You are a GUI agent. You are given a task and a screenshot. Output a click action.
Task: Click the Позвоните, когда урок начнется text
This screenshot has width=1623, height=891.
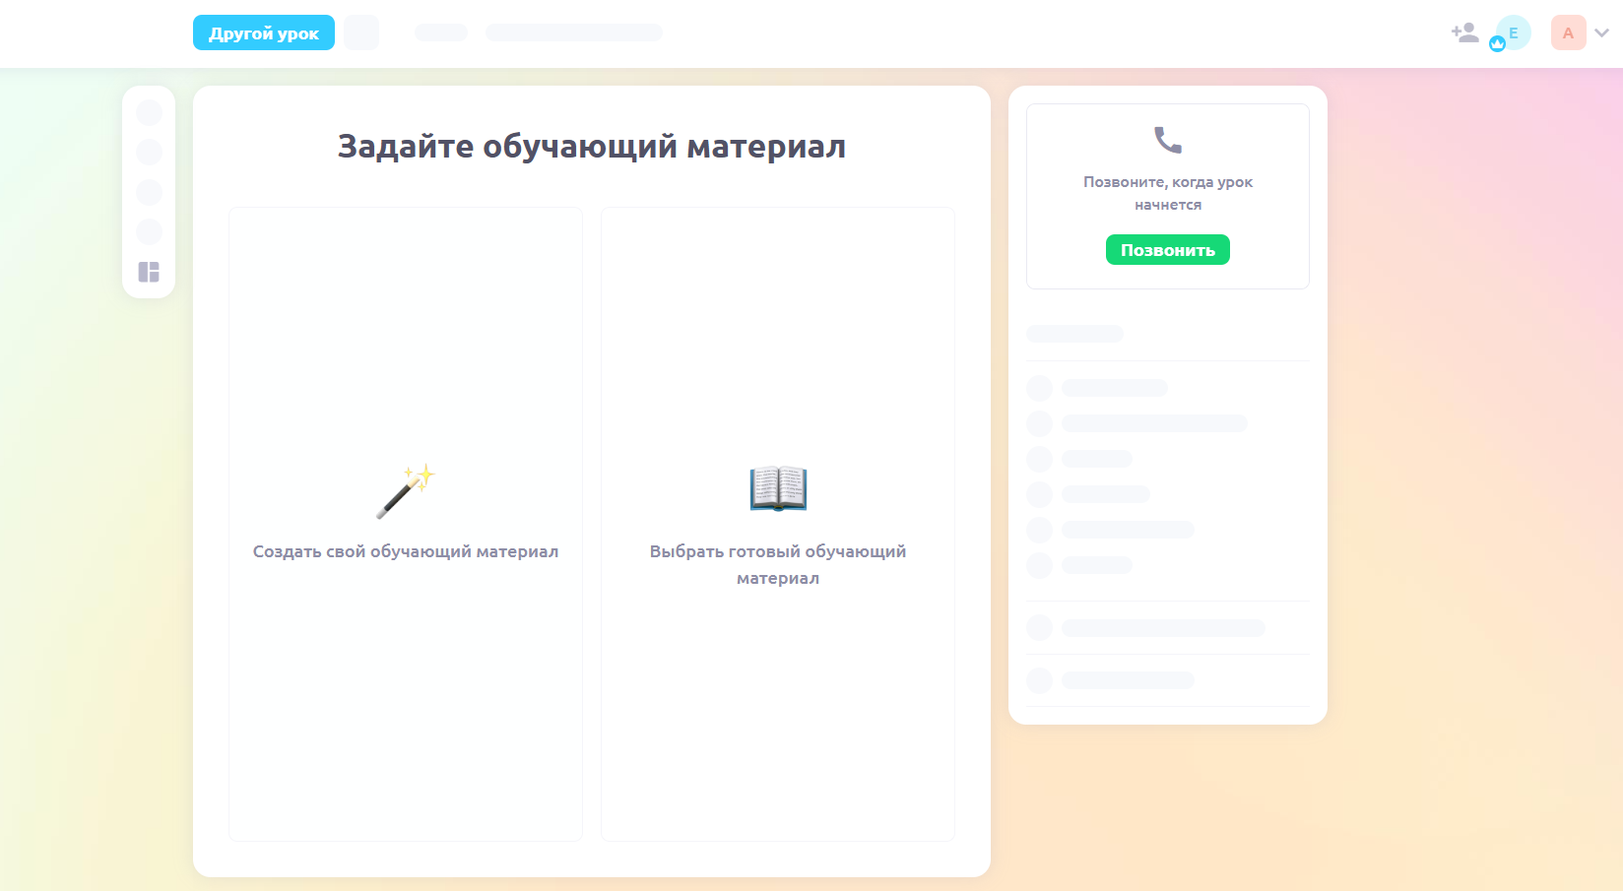(1167, 193)
